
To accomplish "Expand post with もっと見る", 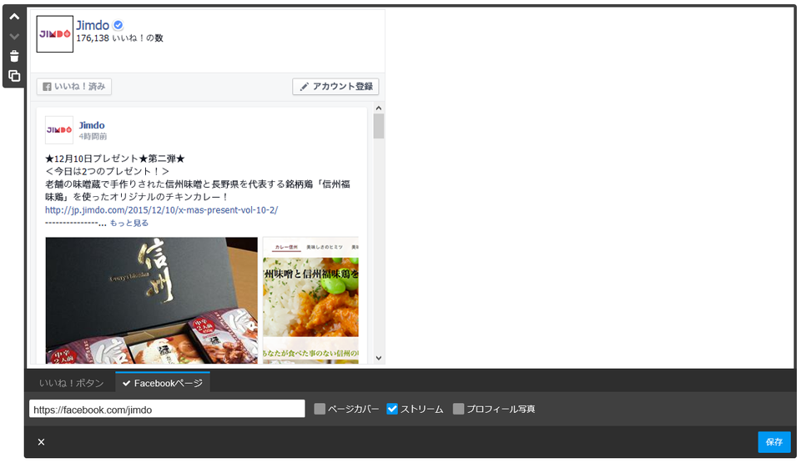I will pos(129,223).
